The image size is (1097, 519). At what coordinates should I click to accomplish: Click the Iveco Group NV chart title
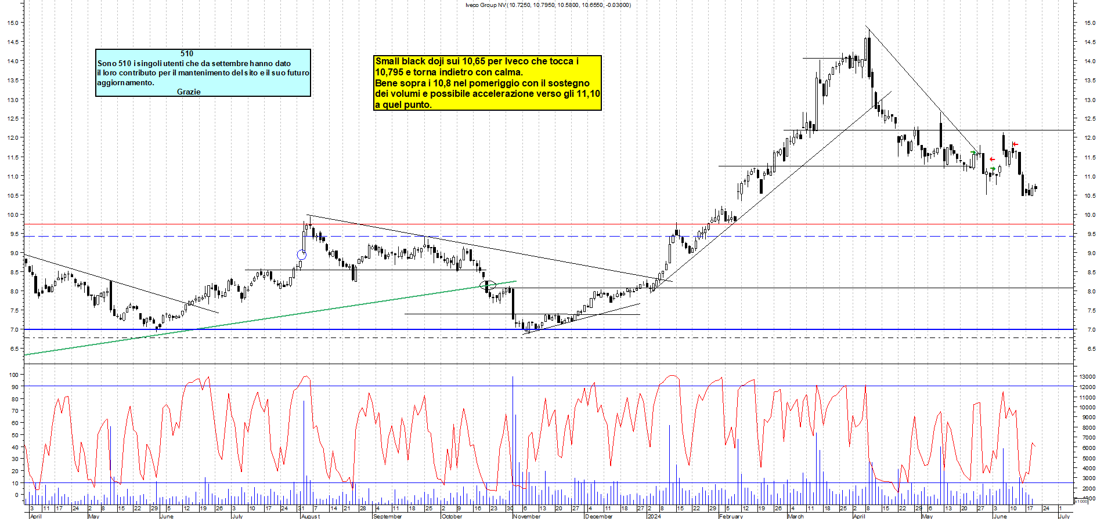tap(548, 5)
